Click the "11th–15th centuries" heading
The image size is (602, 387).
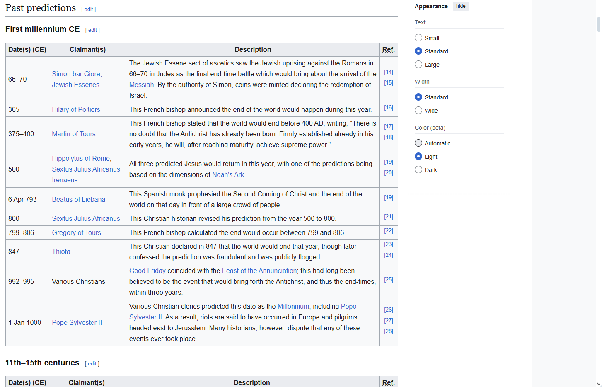coord(42,363)
